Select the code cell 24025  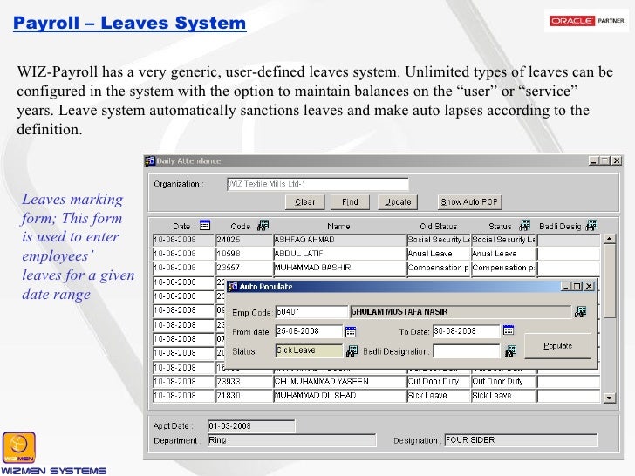[x=244, y=240]
